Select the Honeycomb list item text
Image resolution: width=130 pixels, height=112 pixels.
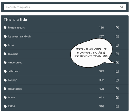(x=15, y=89)
